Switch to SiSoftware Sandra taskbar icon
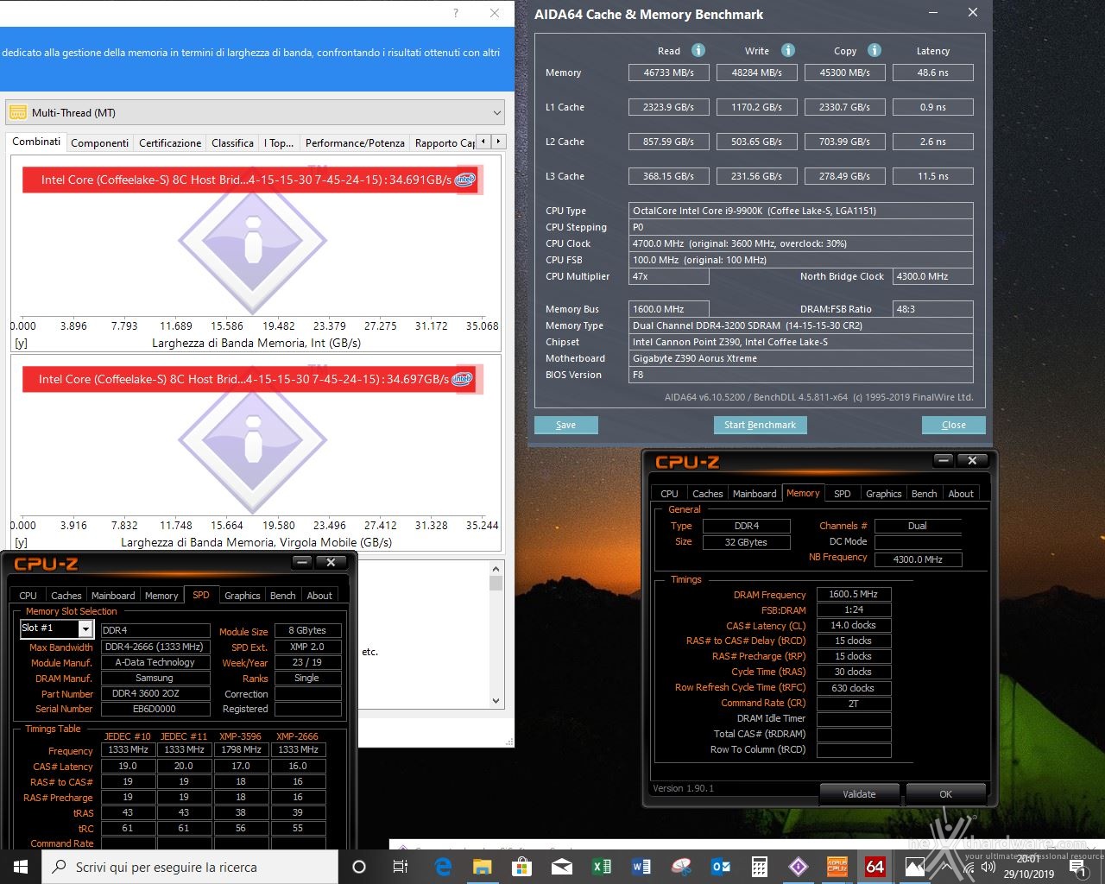The width and height of the screenshot is (1105, 884). click(x=799, y=867)
